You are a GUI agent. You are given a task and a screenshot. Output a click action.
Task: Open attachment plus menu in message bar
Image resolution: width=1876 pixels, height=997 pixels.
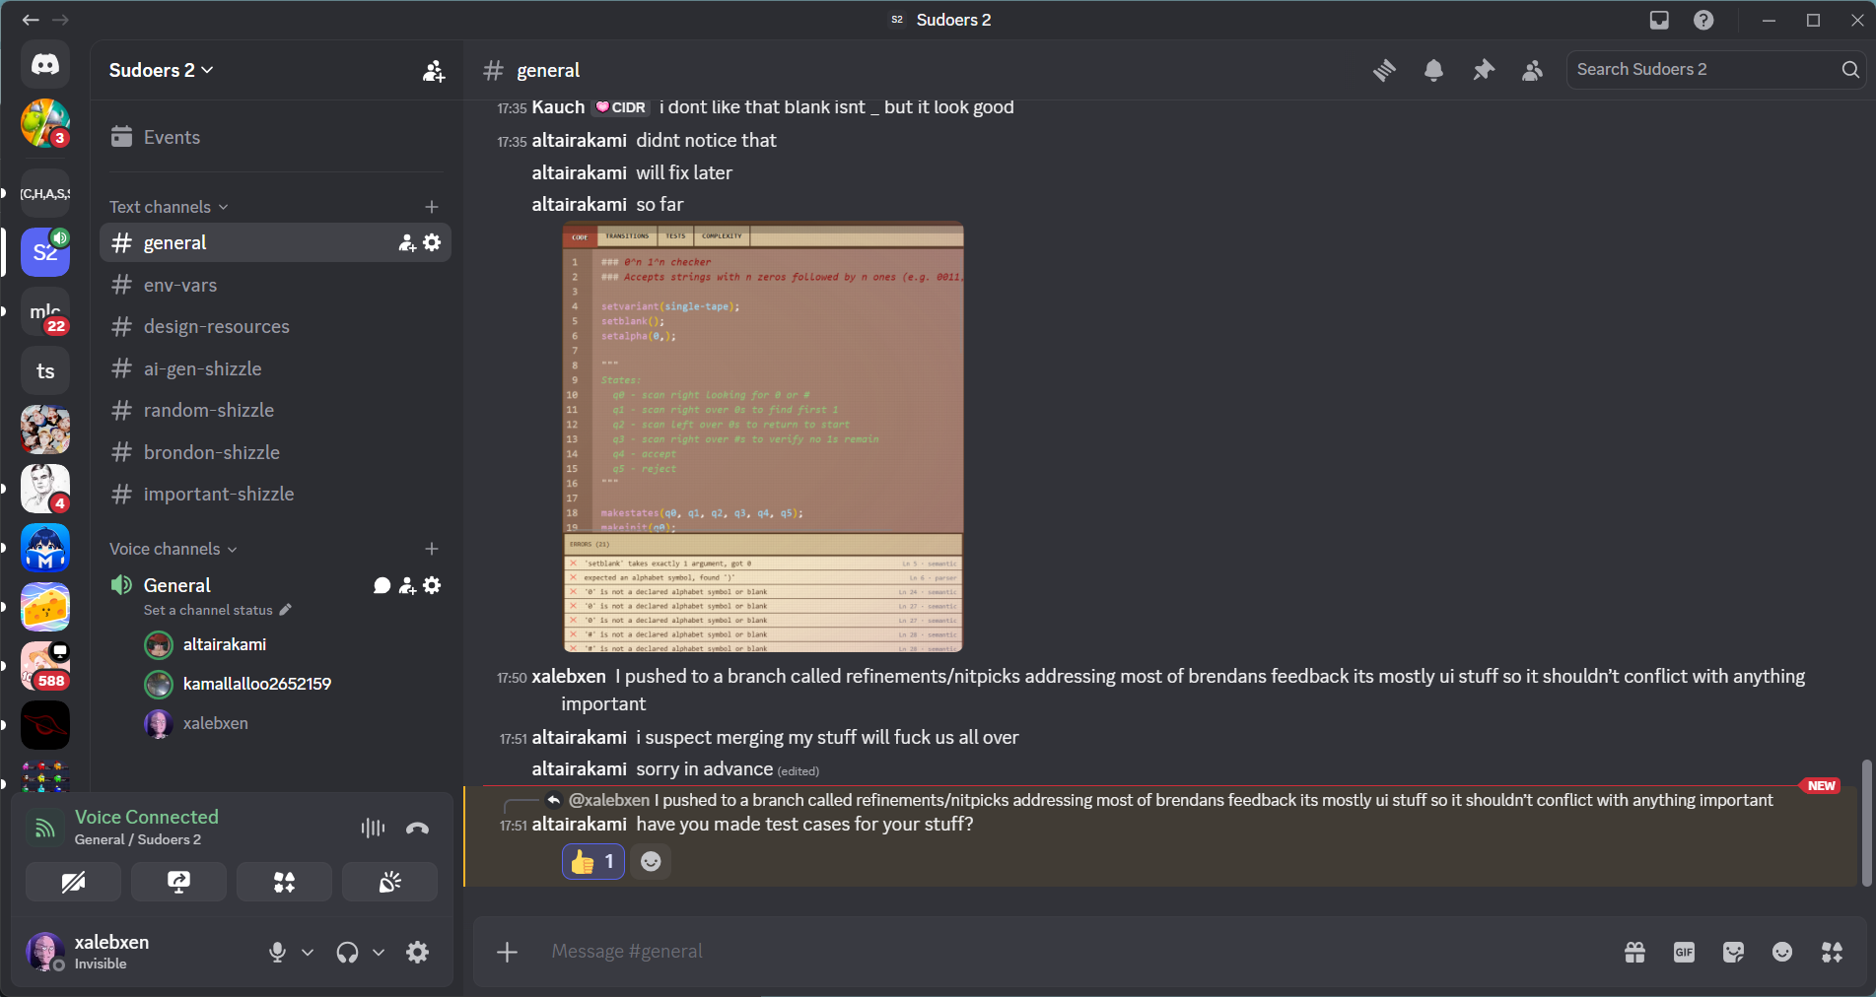(x=508, y=952)
